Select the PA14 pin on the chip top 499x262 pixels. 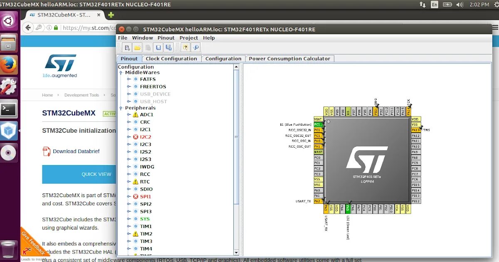click(x=408, y=111)
